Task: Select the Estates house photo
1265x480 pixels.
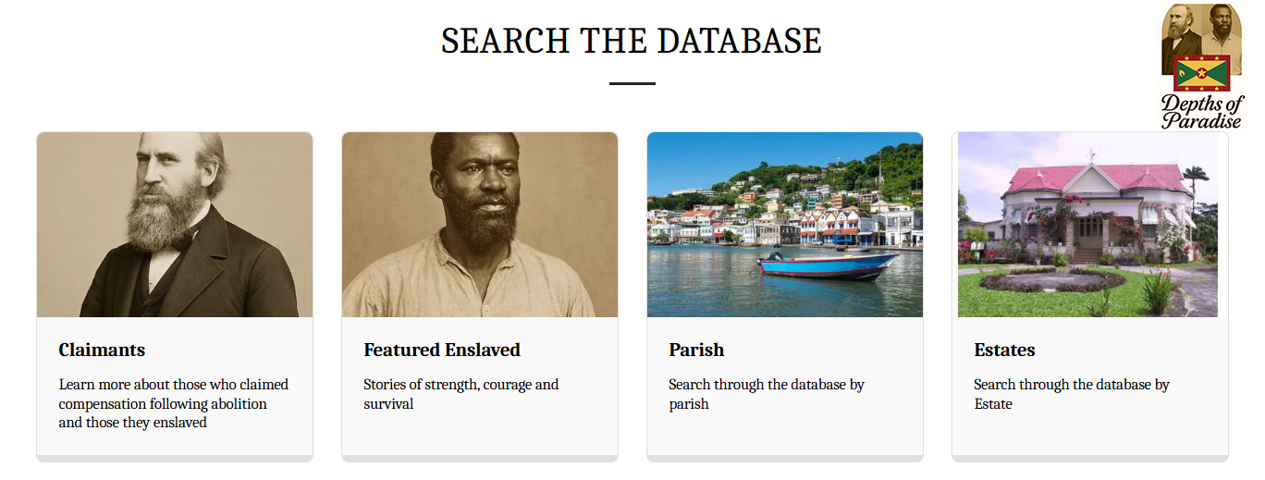Action: pyautogui.click(x=1088, y=225)
